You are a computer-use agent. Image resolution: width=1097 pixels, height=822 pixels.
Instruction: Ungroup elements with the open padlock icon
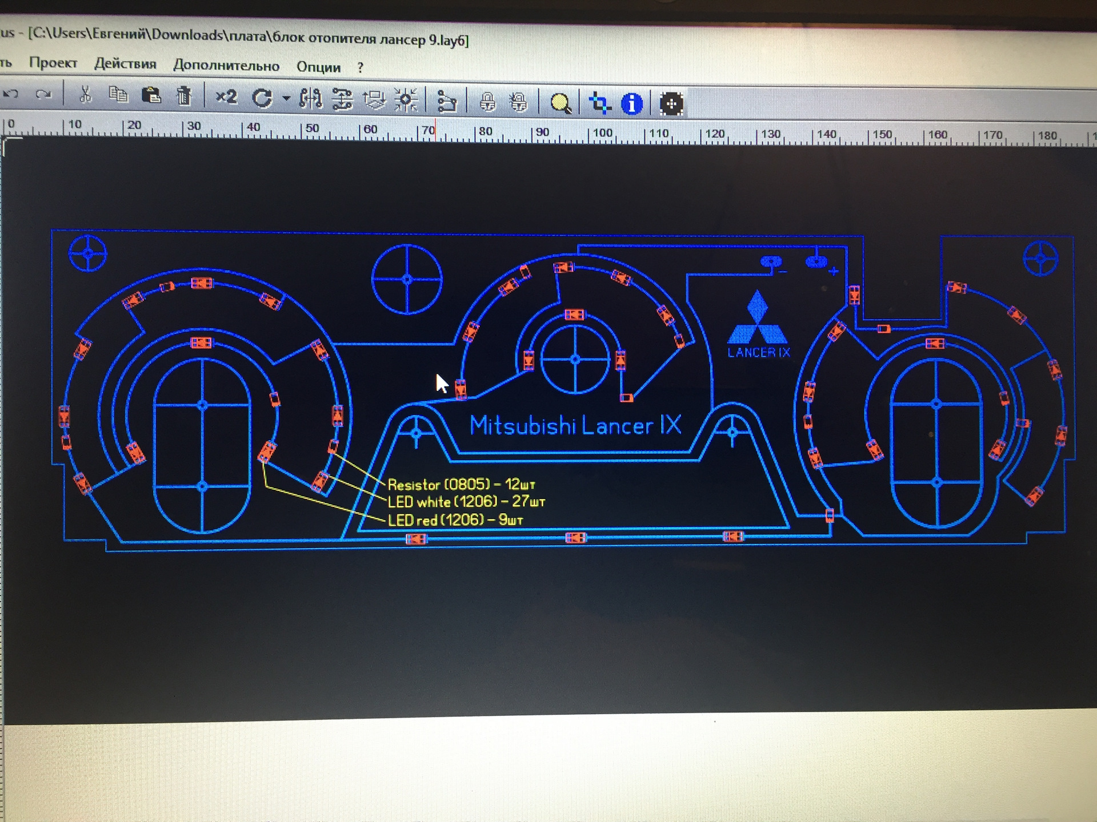click(519, 103)
